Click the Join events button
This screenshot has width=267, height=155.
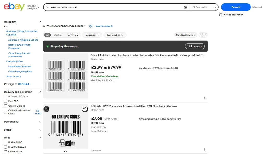(x=195, y=46)
